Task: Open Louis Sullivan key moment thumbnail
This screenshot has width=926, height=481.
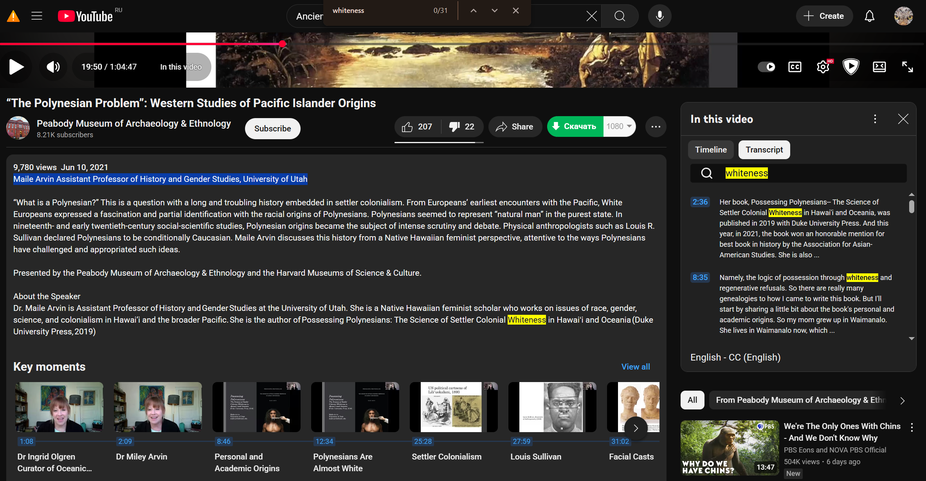Action: point(552,407)
